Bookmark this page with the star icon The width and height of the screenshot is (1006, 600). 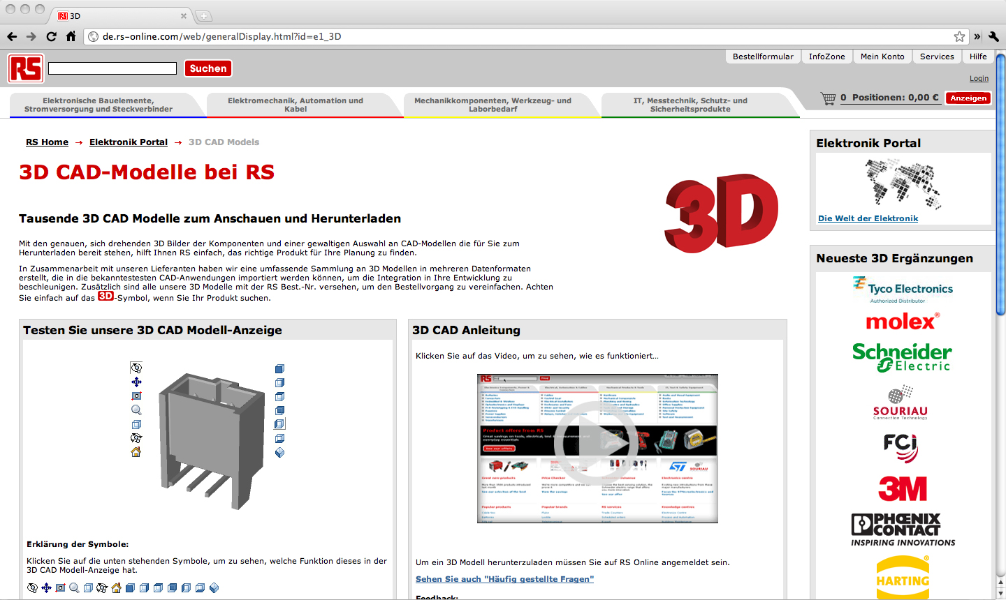960,36
